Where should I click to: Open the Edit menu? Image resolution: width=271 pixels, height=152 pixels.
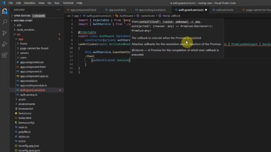18,3
